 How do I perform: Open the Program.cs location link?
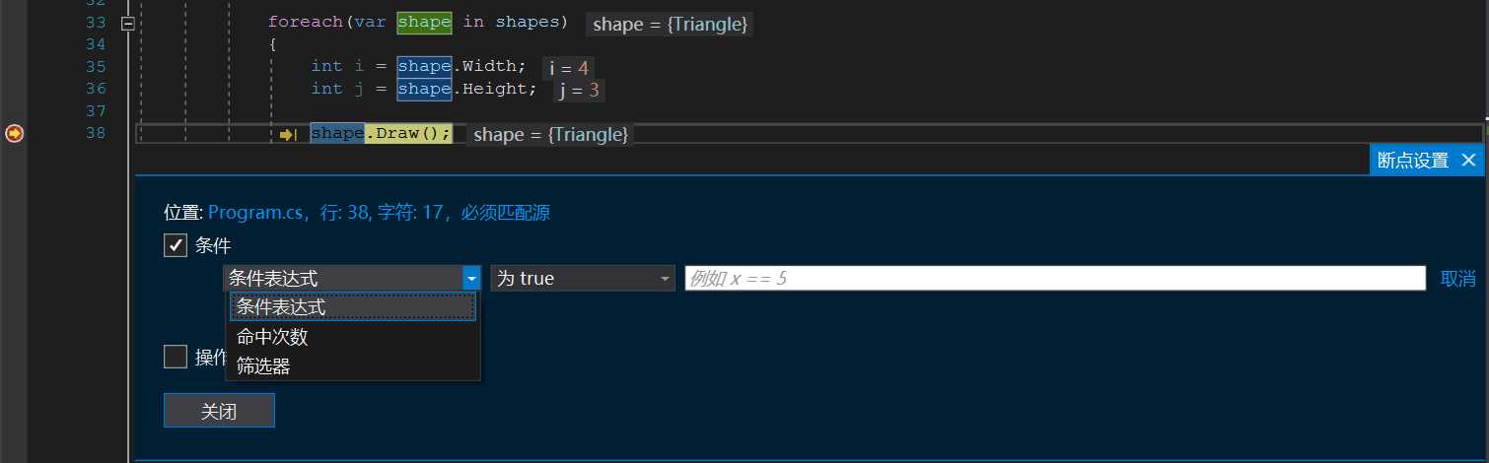coord(379,212)
